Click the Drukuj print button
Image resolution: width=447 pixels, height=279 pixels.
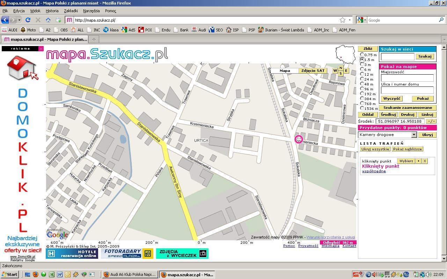408,114
